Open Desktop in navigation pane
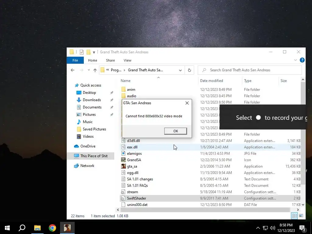Image resolution: width=312 pixels, height=234 pixels. point(89,93)
